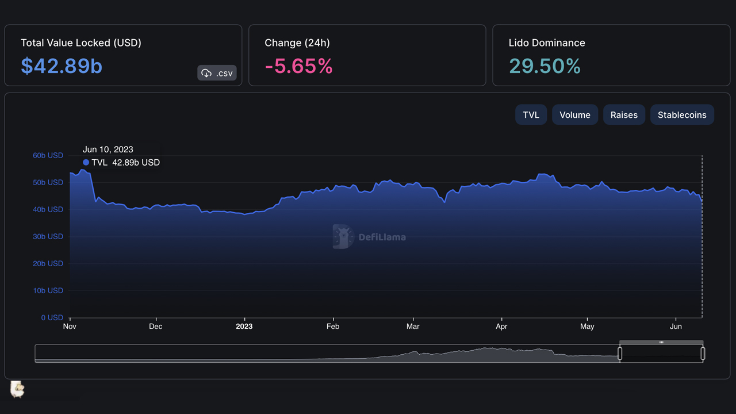Switch to the Volume chart view

(x=574, y=114)
